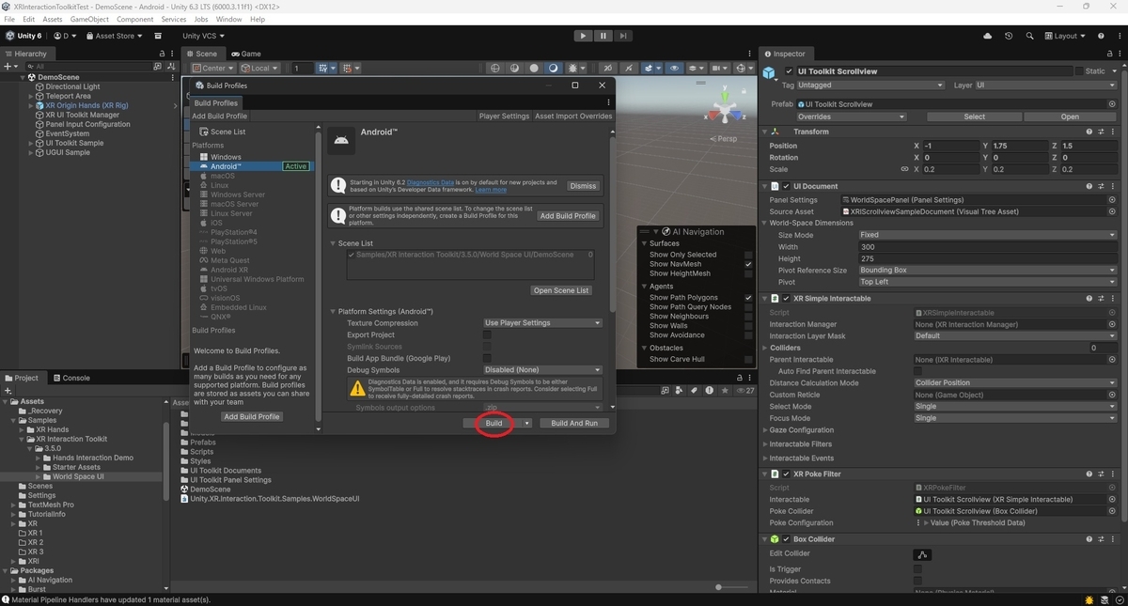Open the Window menu

pos(229,19)
